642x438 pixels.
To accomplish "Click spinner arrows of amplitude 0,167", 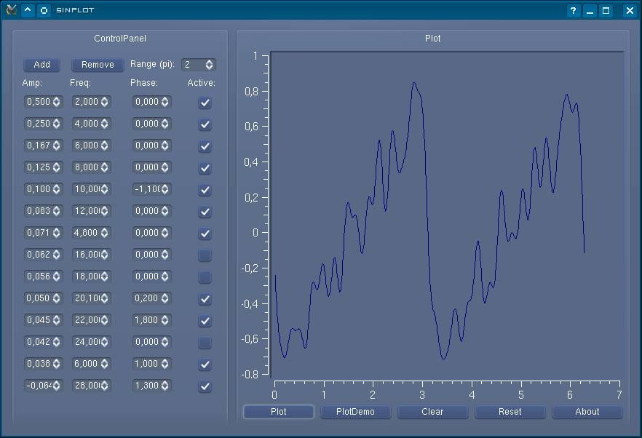I will [57, 146].
